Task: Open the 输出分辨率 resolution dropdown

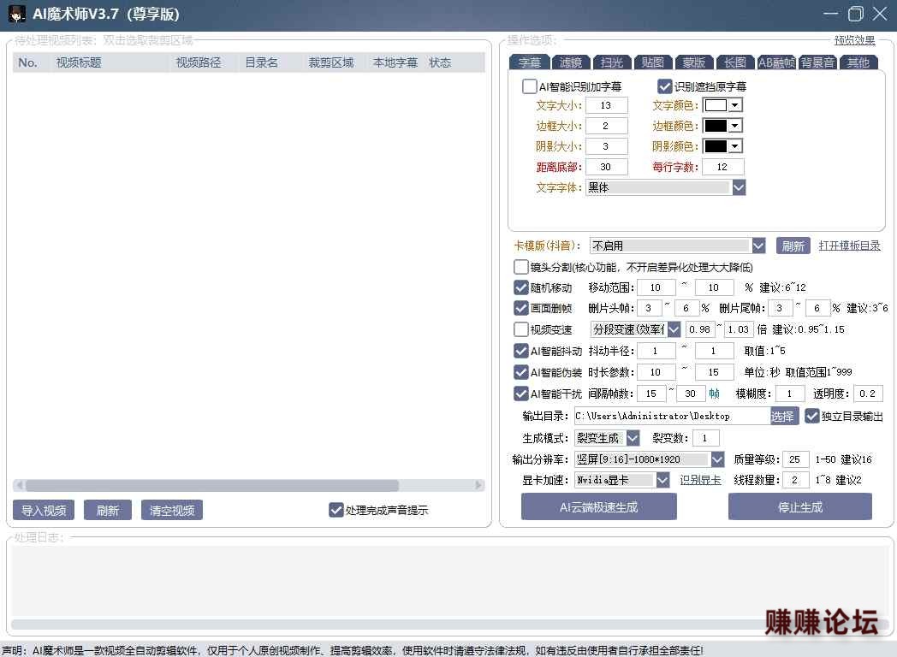Action: point(717,459)
